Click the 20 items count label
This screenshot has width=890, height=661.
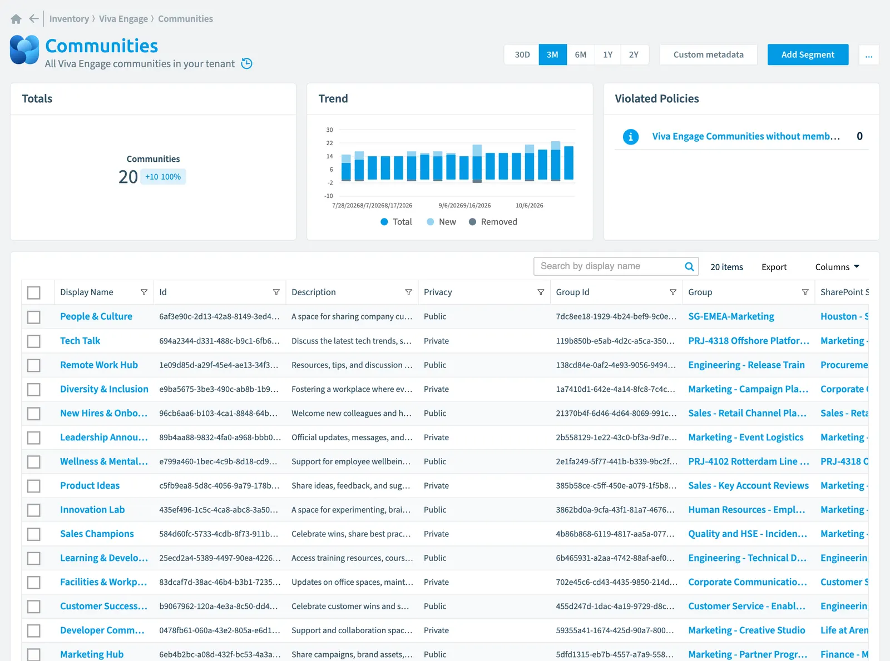726,267
